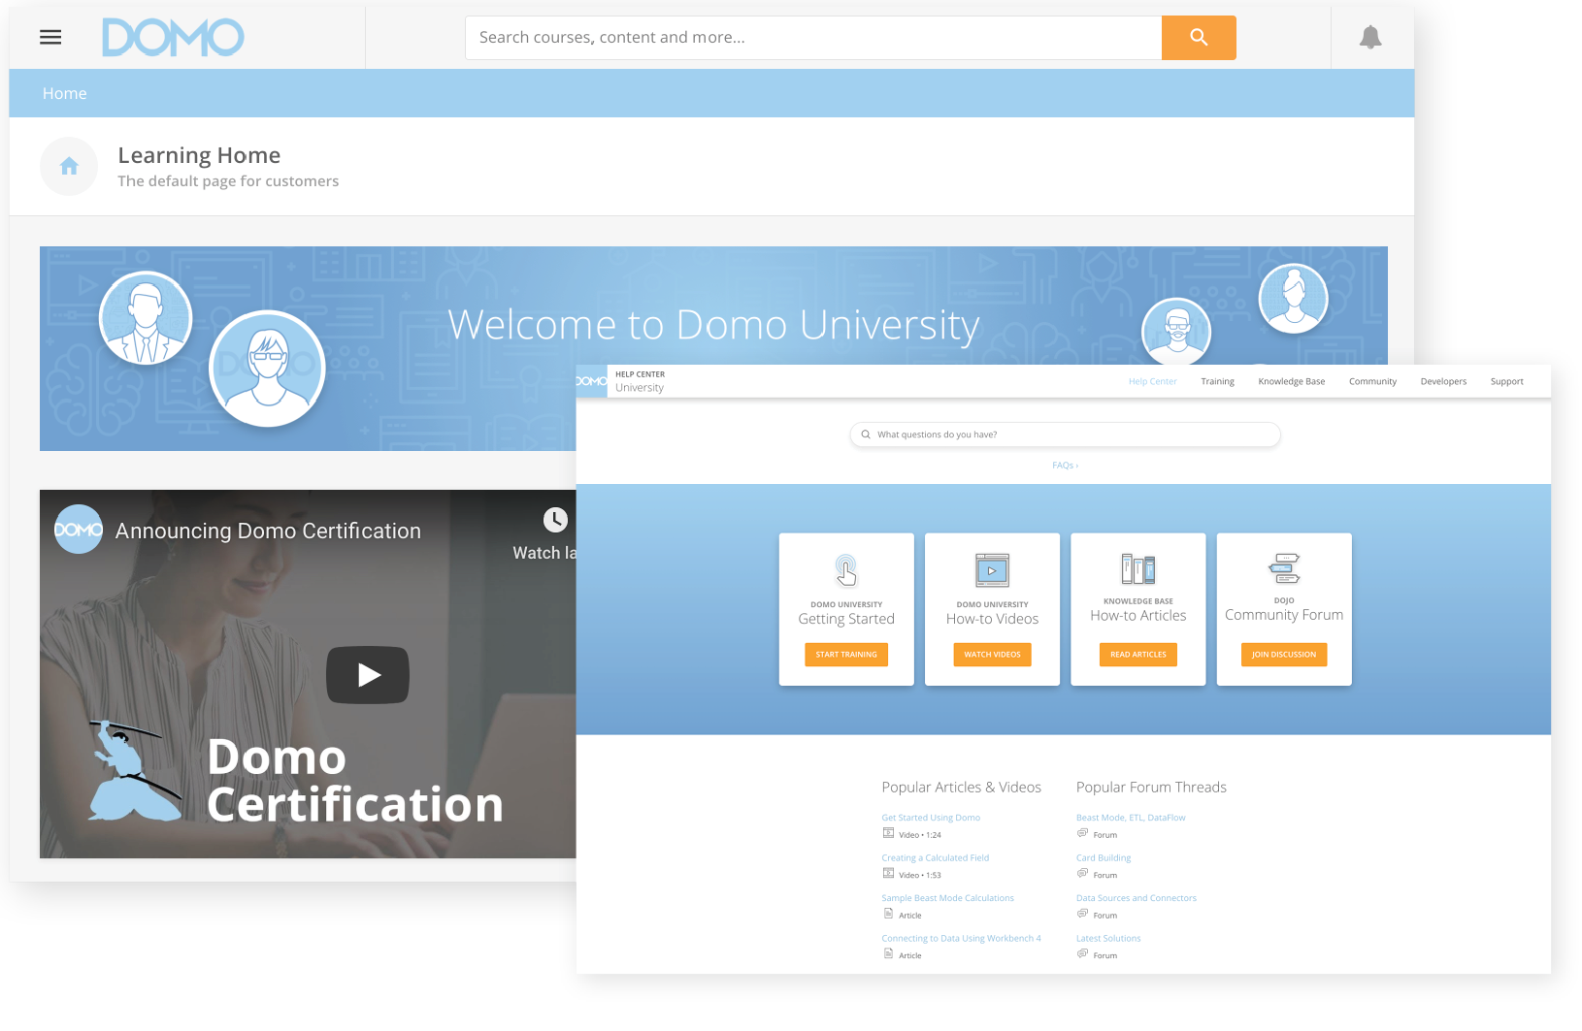Switch to the Developers section
1582x1031 pixels.
[x=1443, y=381]
